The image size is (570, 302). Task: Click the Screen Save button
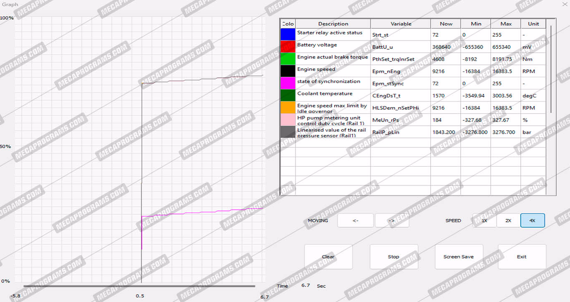point(459,256)
